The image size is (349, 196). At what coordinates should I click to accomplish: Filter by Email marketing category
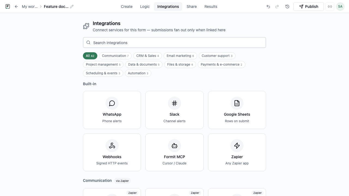click(180, 56)
